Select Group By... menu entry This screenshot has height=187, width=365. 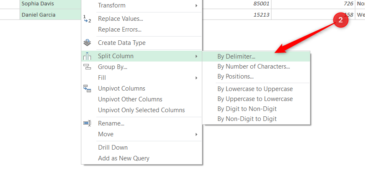[x=141, y=67]
